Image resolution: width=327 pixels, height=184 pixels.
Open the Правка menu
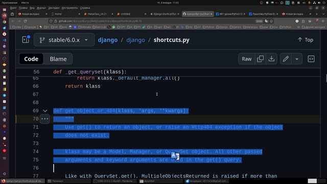pos(23,8)
